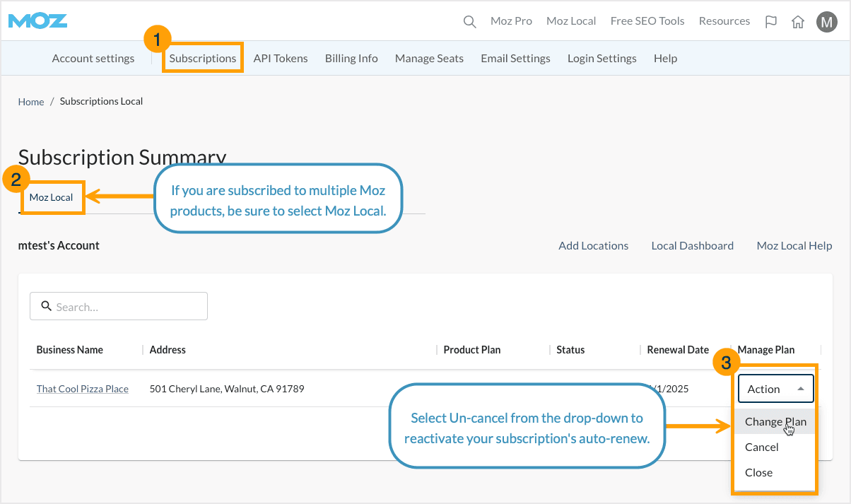The image size is (851, 504).
Task: Click the Add Locations link
Action: [594, 245]
